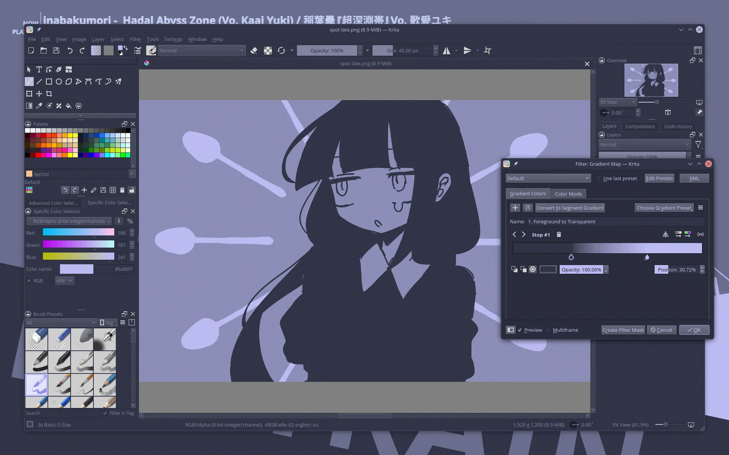Toggle the preserve alpha checkerboard button

click(x=268, y=50)
